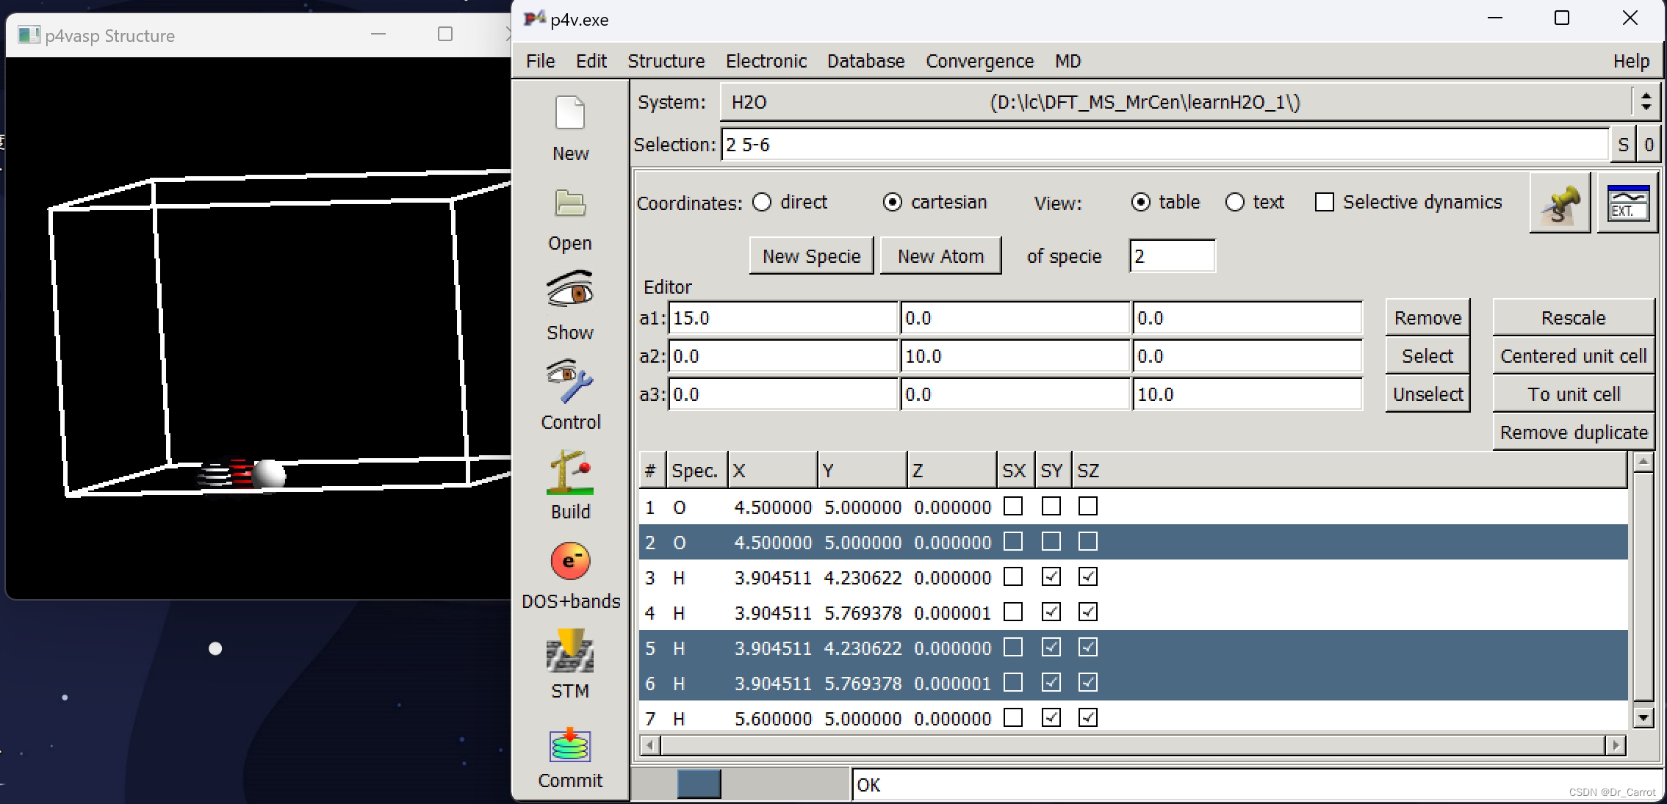Open the Structure menu
Image resolution: width=1667 pixels, height=804 pixels.
coord(666,61)
